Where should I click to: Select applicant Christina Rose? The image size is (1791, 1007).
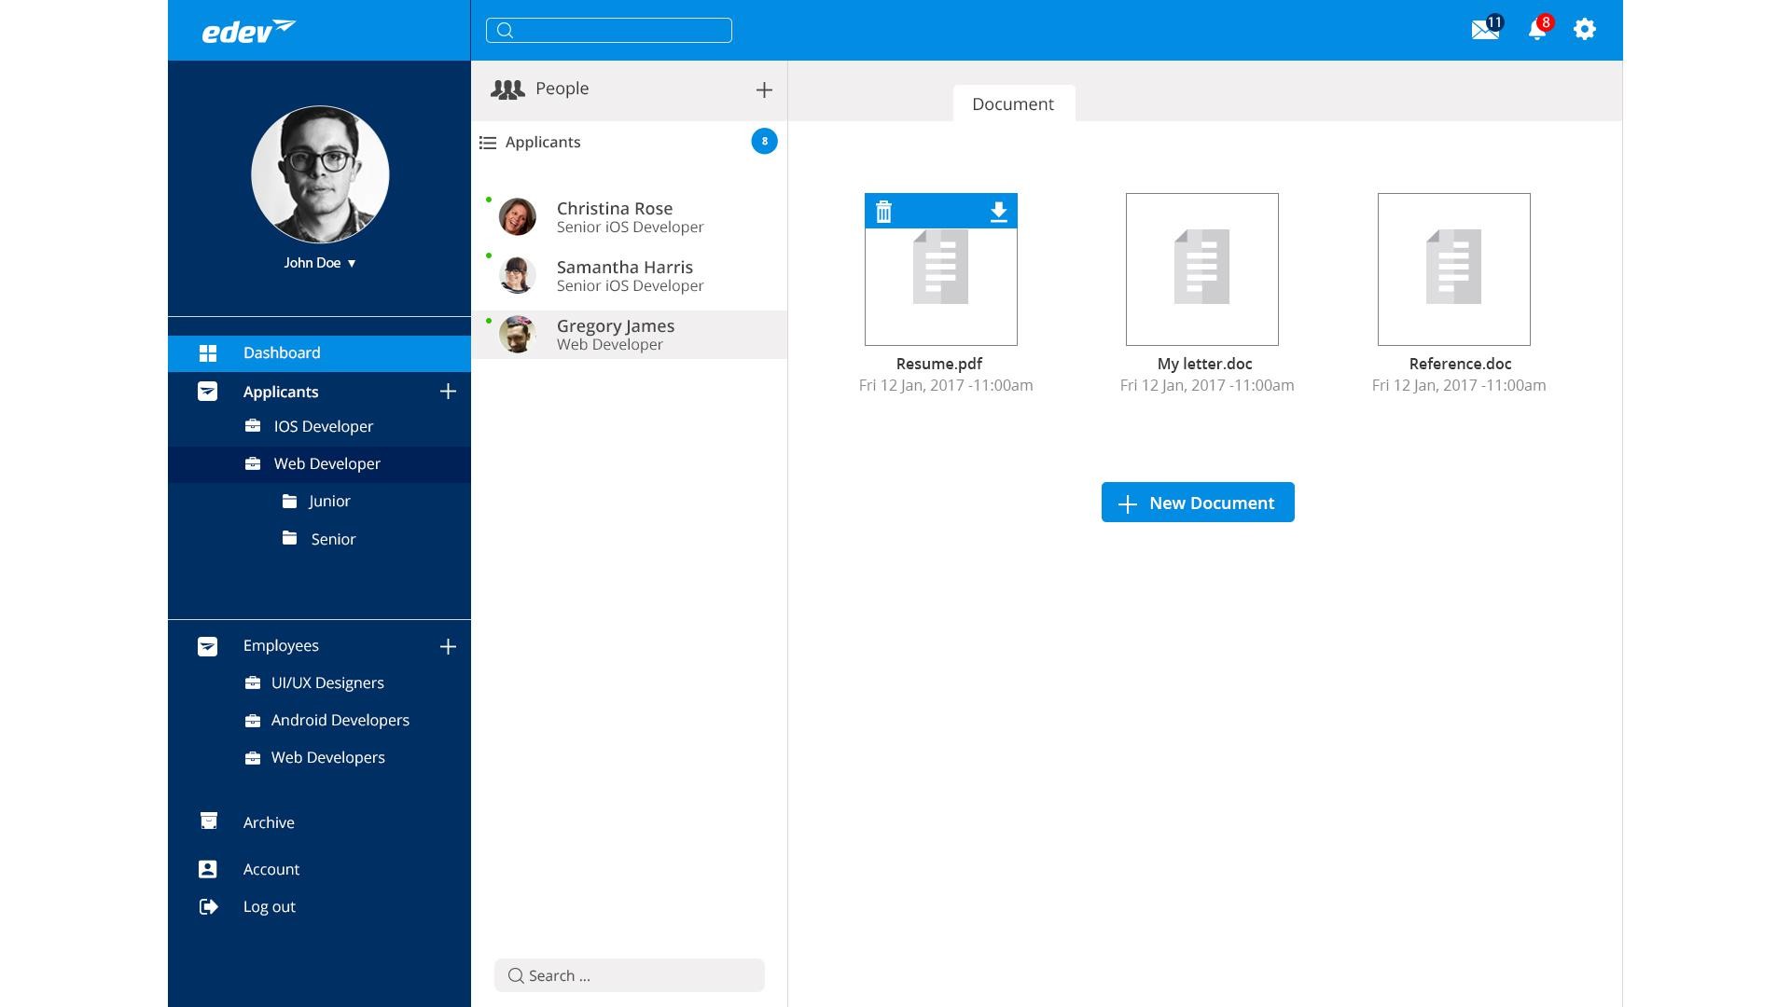tap(615, 216)
